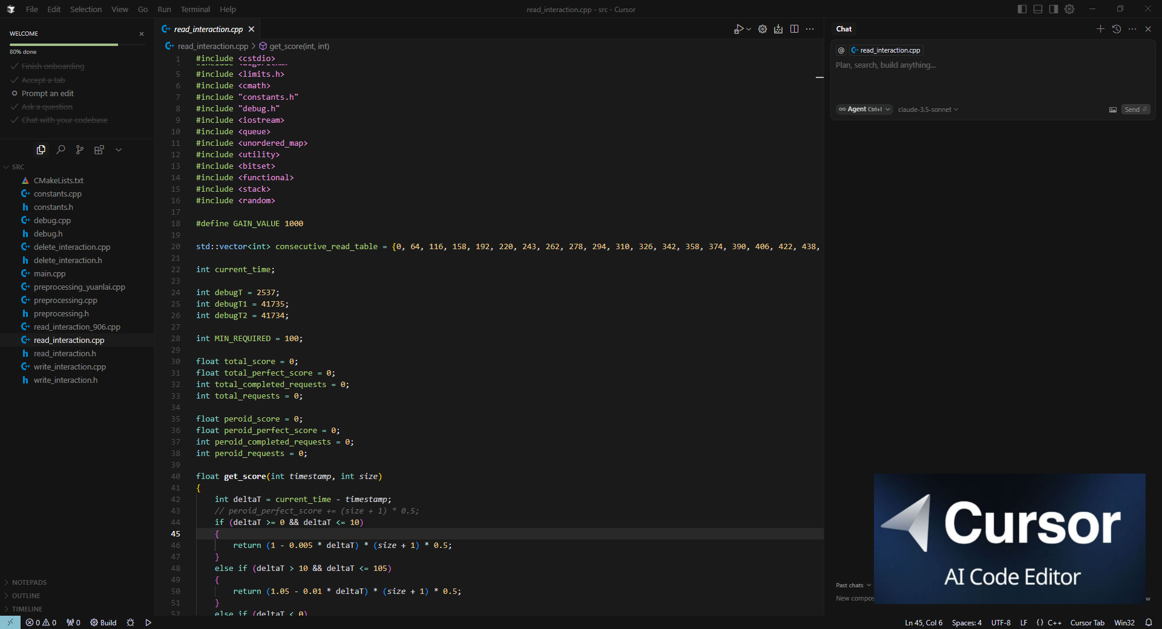Click the launch play icon in status bar
Screen dimensions: 1162x629
(148, 622)
